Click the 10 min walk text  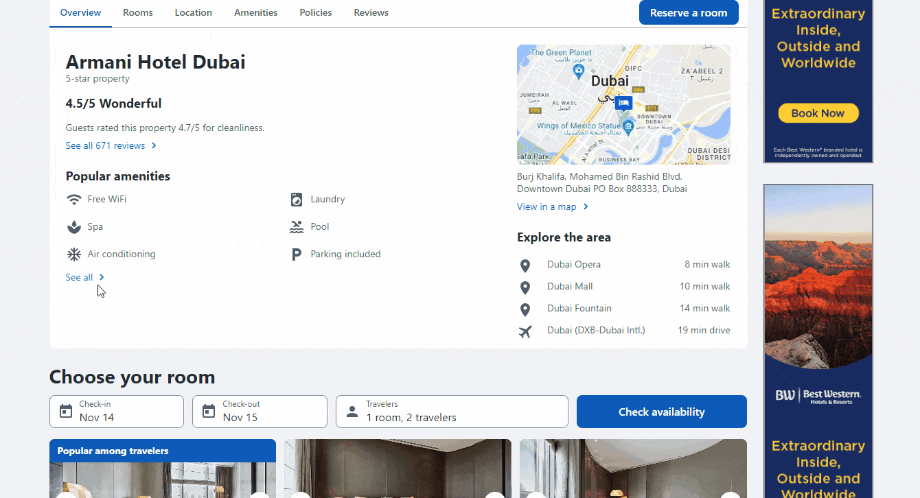tap(705, 286)
